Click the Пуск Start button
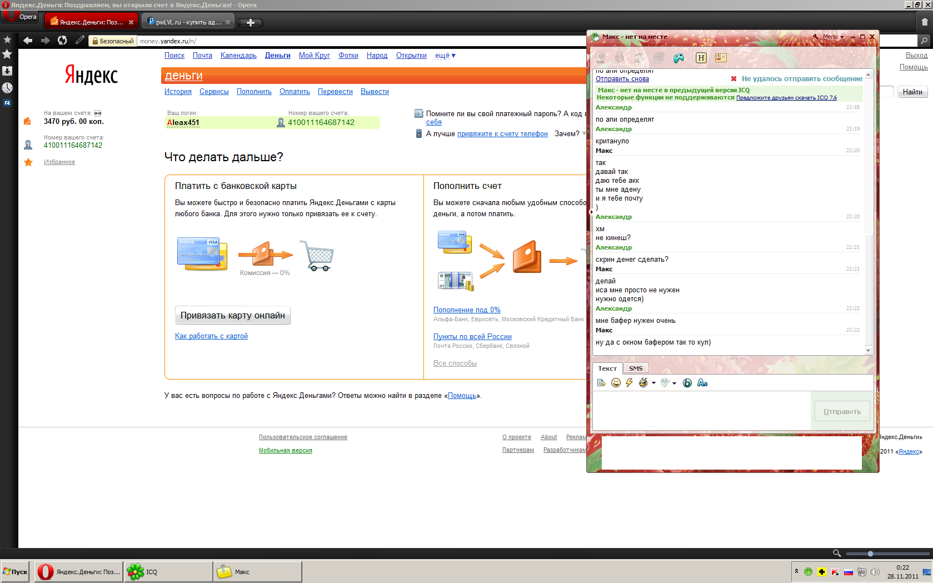The height and width of the screenshot is (583, 933). pos(16,571)
